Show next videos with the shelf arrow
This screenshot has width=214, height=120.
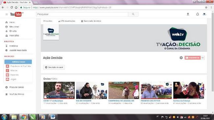click(x=205, y=90)
